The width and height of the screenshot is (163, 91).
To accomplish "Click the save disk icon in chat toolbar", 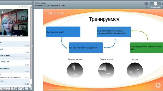I will click(x=30, y=89).
